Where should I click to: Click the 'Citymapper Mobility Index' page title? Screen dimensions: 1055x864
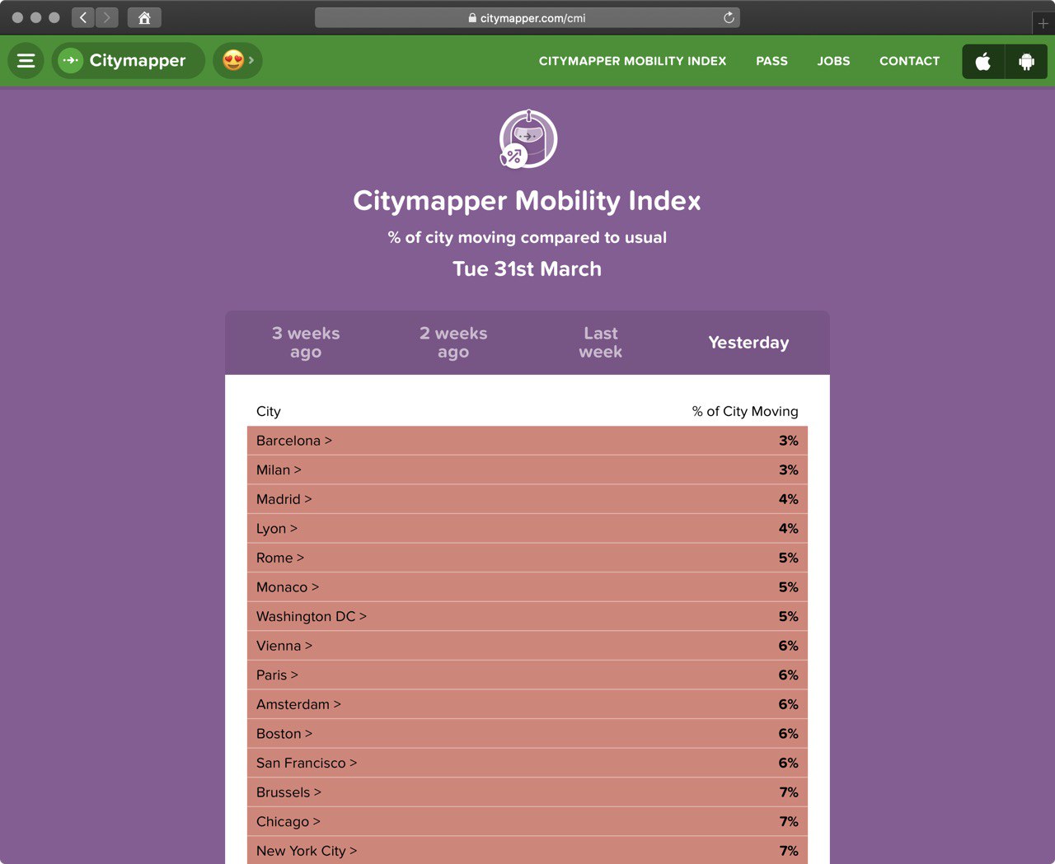pos(527,201)
